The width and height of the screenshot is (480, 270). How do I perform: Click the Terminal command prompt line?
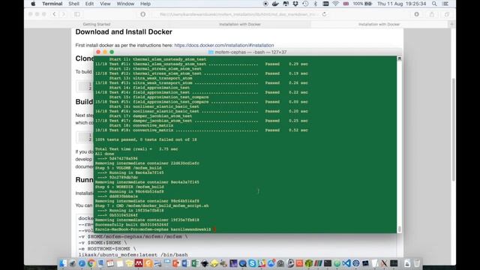(x=155, y=229)
